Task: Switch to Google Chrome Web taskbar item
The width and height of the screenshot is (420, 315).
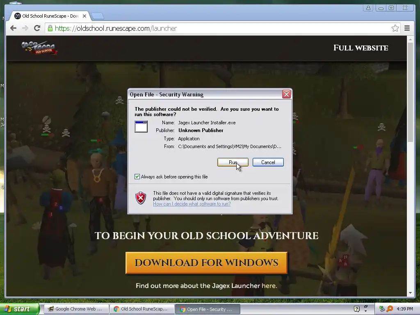Action: pos(76,309)
